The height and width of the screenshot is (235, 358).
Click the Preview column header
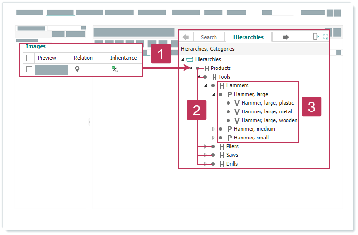point(47,58)
